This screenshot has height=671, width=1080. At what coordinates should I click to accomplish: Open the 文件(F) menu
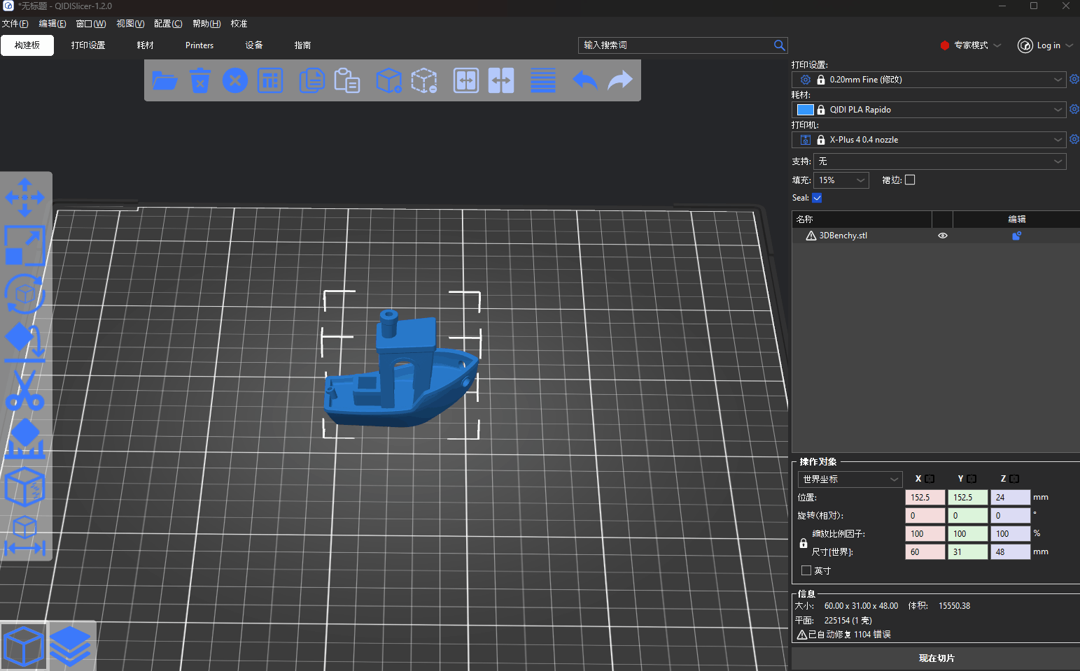(x=15, y=24)
